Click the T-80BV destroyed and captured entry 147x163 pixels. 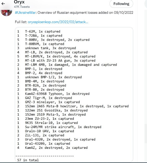[x=53, y=40]
